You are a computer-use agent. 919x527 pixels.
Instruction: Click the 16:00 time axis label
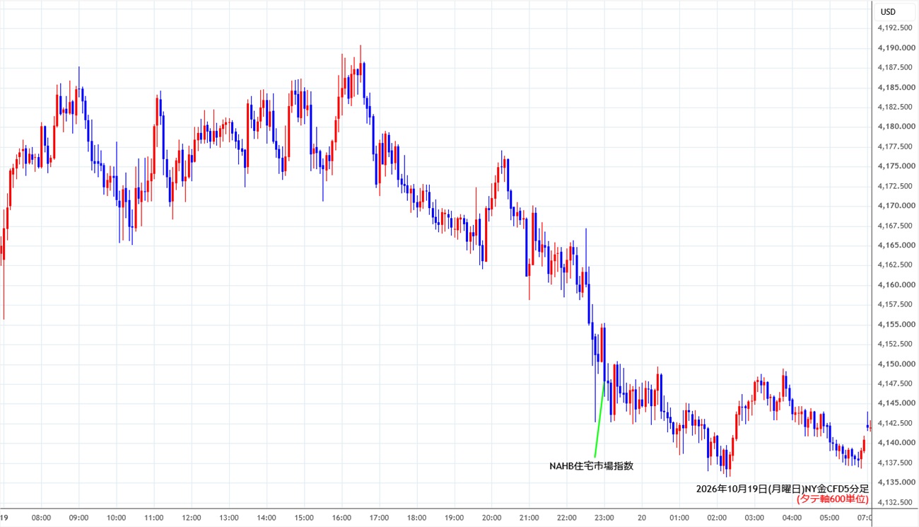coord(341,518)
